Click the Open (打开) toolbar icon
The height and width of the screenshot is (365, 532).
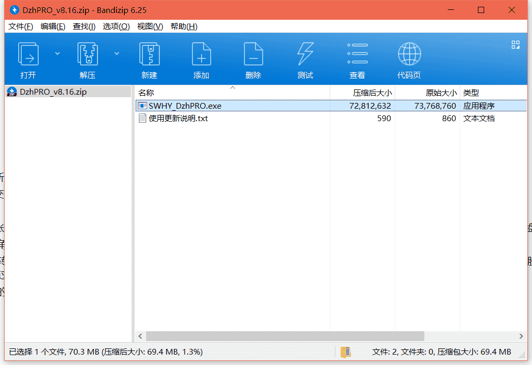28,54
